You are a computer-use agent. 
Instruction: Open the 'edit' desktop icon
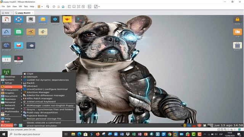pyautogui.click(x=67, y=20)
